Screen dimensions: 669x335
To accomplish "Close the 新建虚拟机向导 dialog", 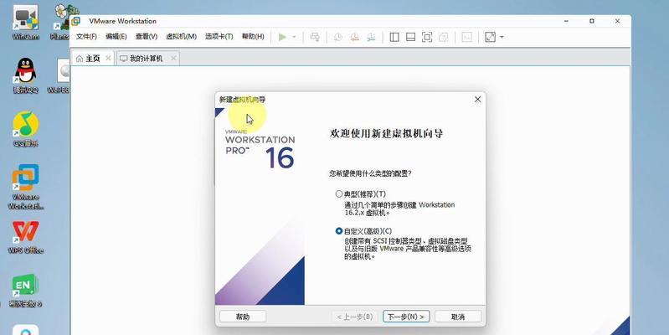I will pos(477,100).
